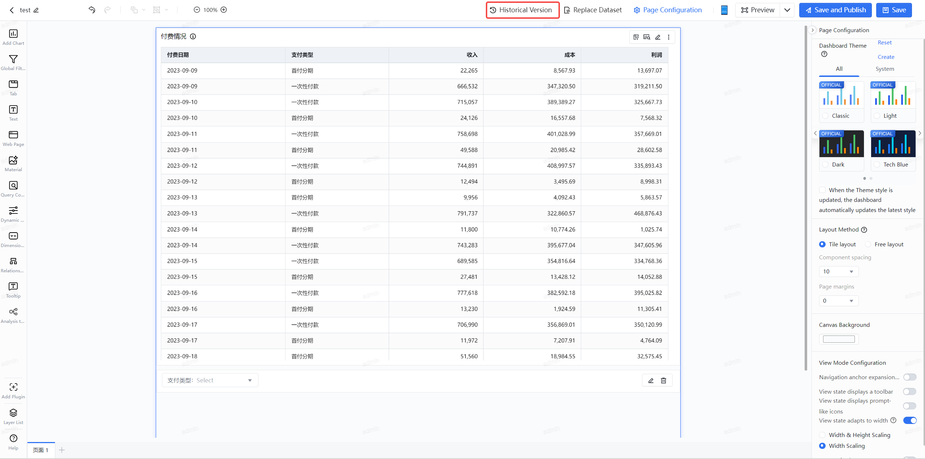Edit the 支付类型 filter bar
This screenshot has height=459, width=925.
point(651,381)
